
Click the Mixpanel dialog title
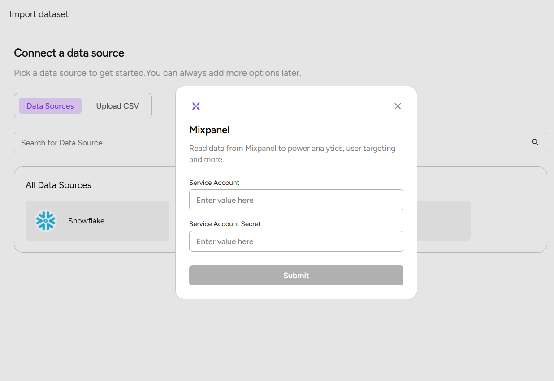tap(209, 130)
